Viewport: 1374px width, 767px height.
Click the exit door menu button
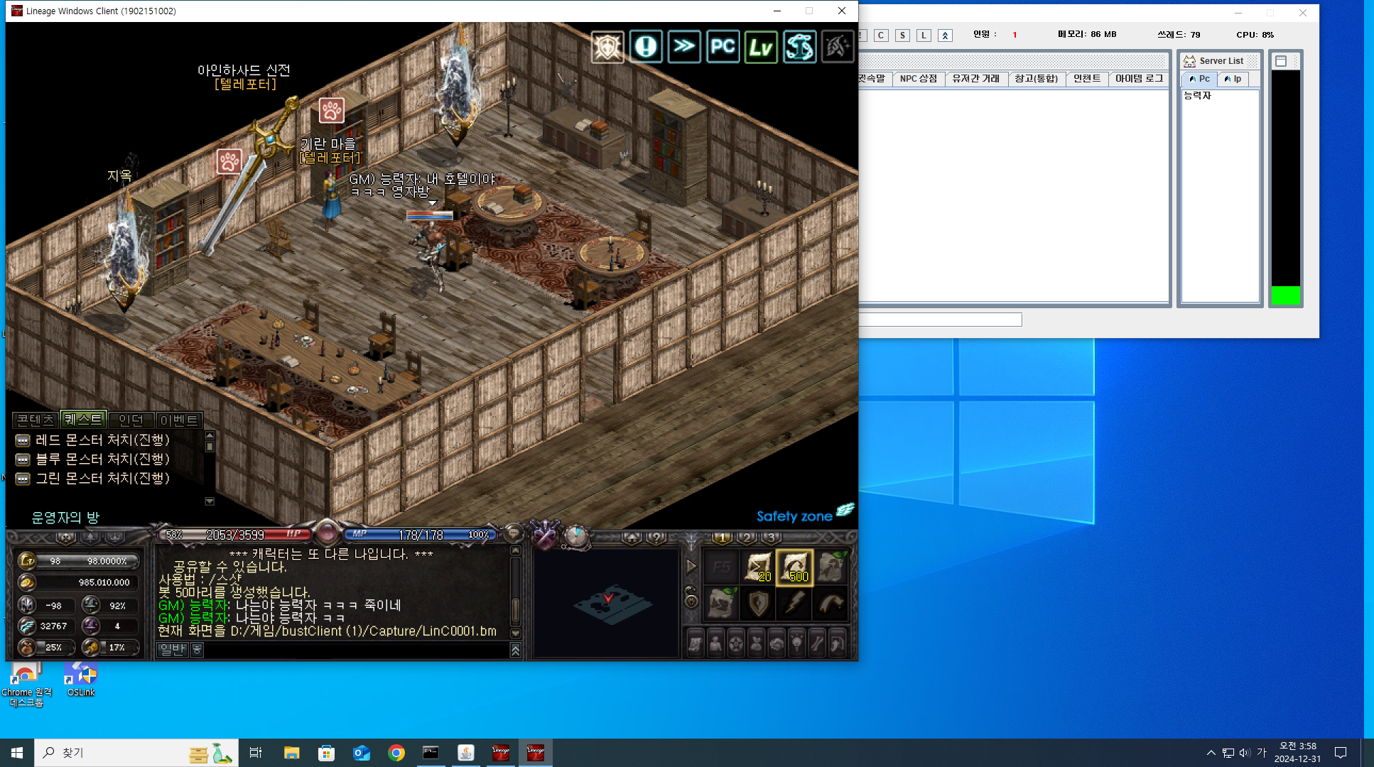(838, 644)
